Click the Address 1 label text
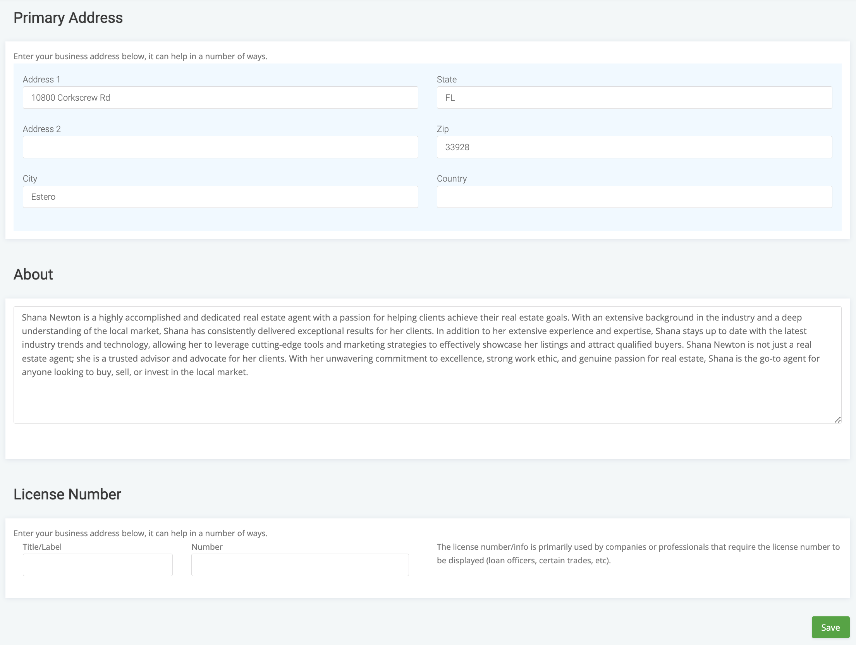Screen dimensions: 856x645 [x=41, y=79]
